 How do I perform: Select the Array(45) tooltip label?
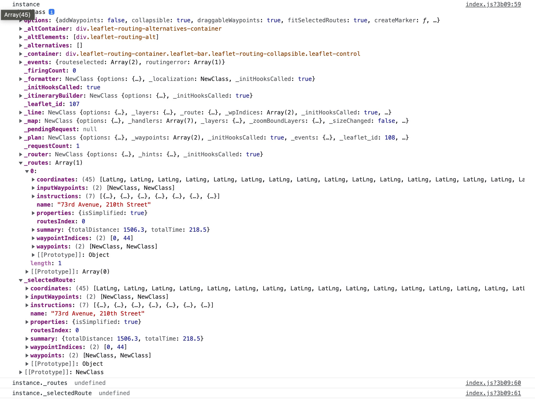click(x=17, y=15)
